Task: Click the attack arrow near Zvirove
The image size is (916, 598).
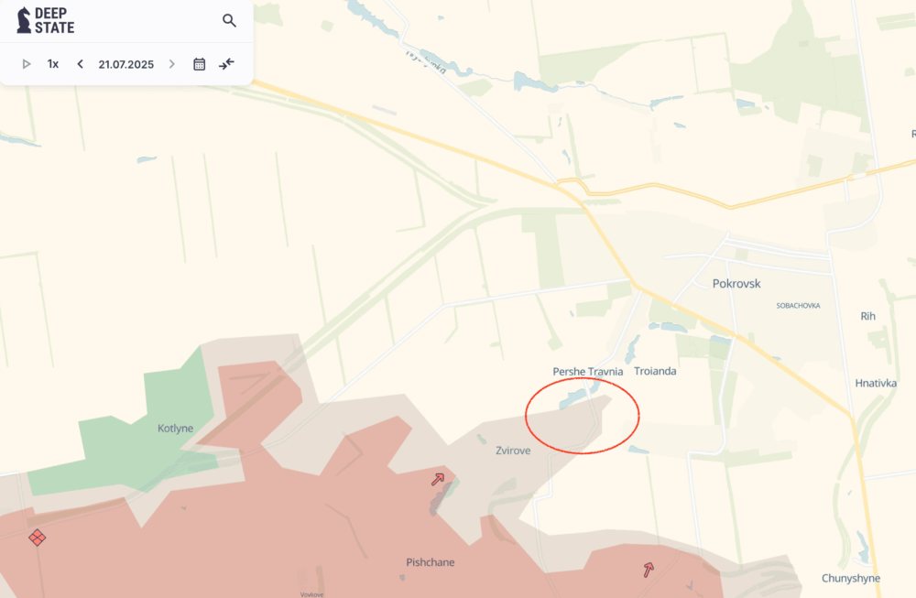Action: [438, 480]
